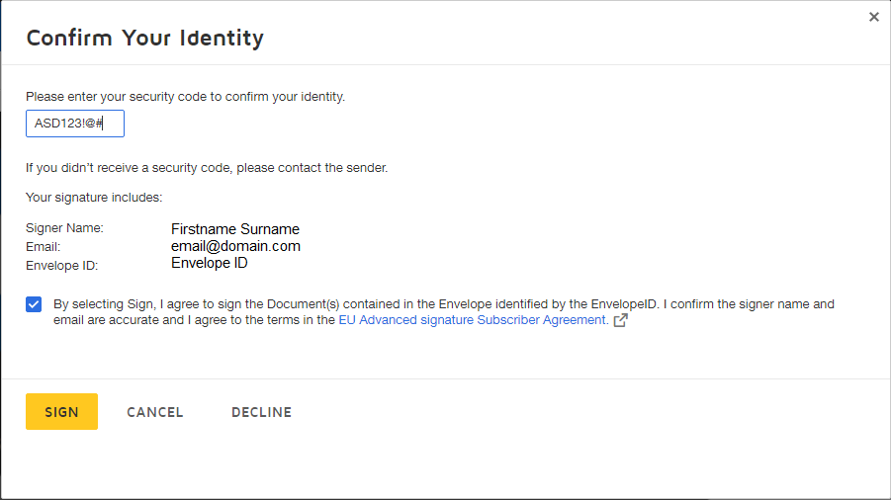Open EU Advanced signature Subscriber Agreement link
Screen dimensions: 891x500
pos(474,320)
